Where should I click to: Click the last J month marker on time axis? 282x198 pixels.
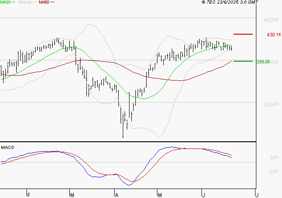(256, 194)
